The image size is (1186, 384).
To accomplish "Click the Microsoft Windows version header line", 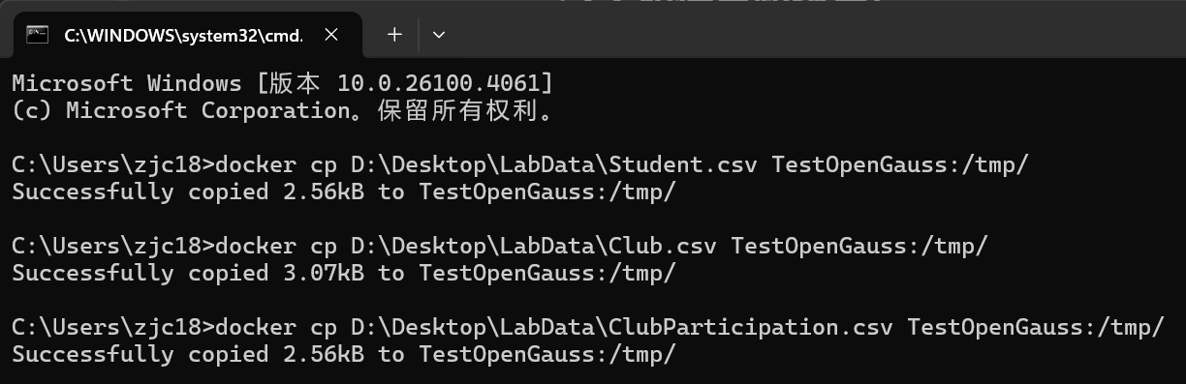I will 283,83.
